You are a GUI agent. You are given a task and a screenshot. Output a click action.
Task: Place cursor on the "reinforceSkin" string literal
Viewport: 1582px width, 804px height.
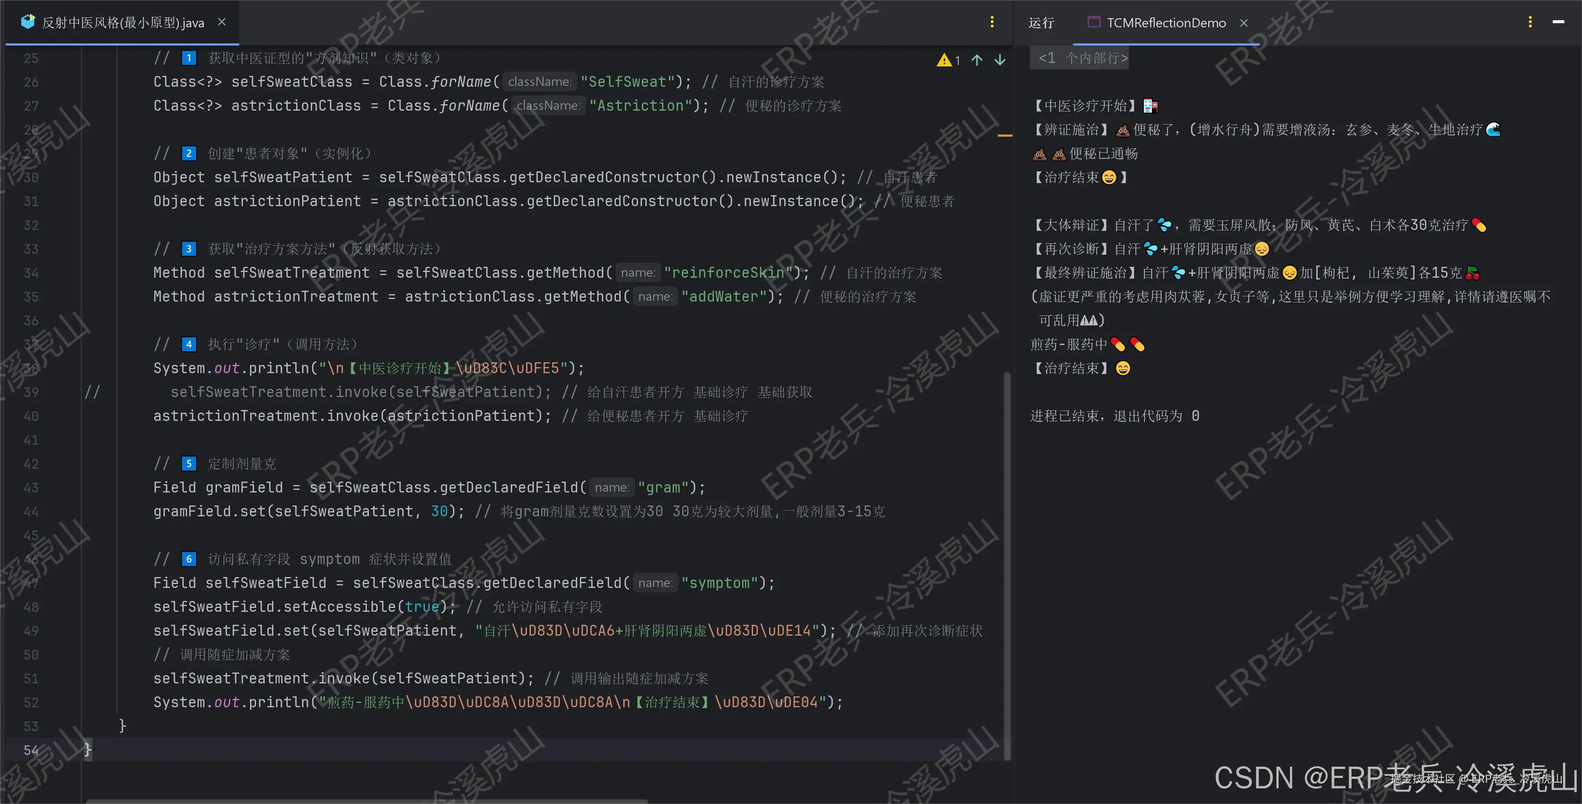(x=728, y=272)
